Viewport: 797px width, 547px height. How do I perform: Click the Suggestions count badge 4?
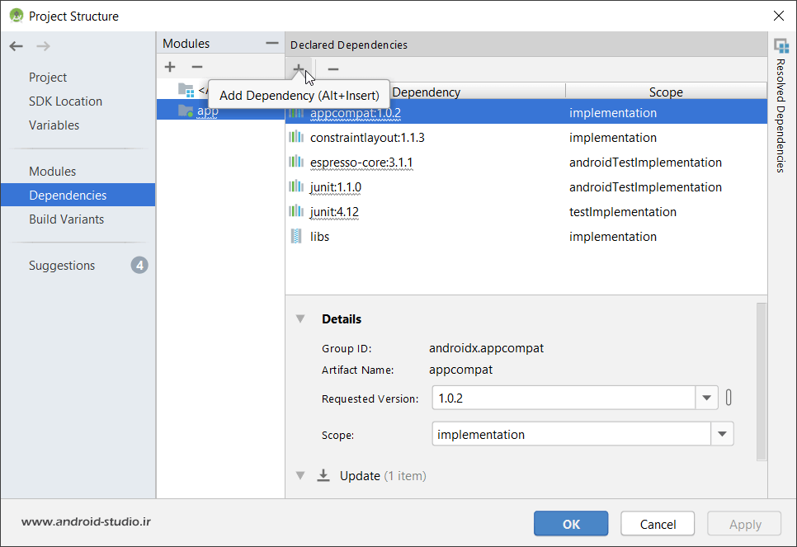(x=139, y=266)
